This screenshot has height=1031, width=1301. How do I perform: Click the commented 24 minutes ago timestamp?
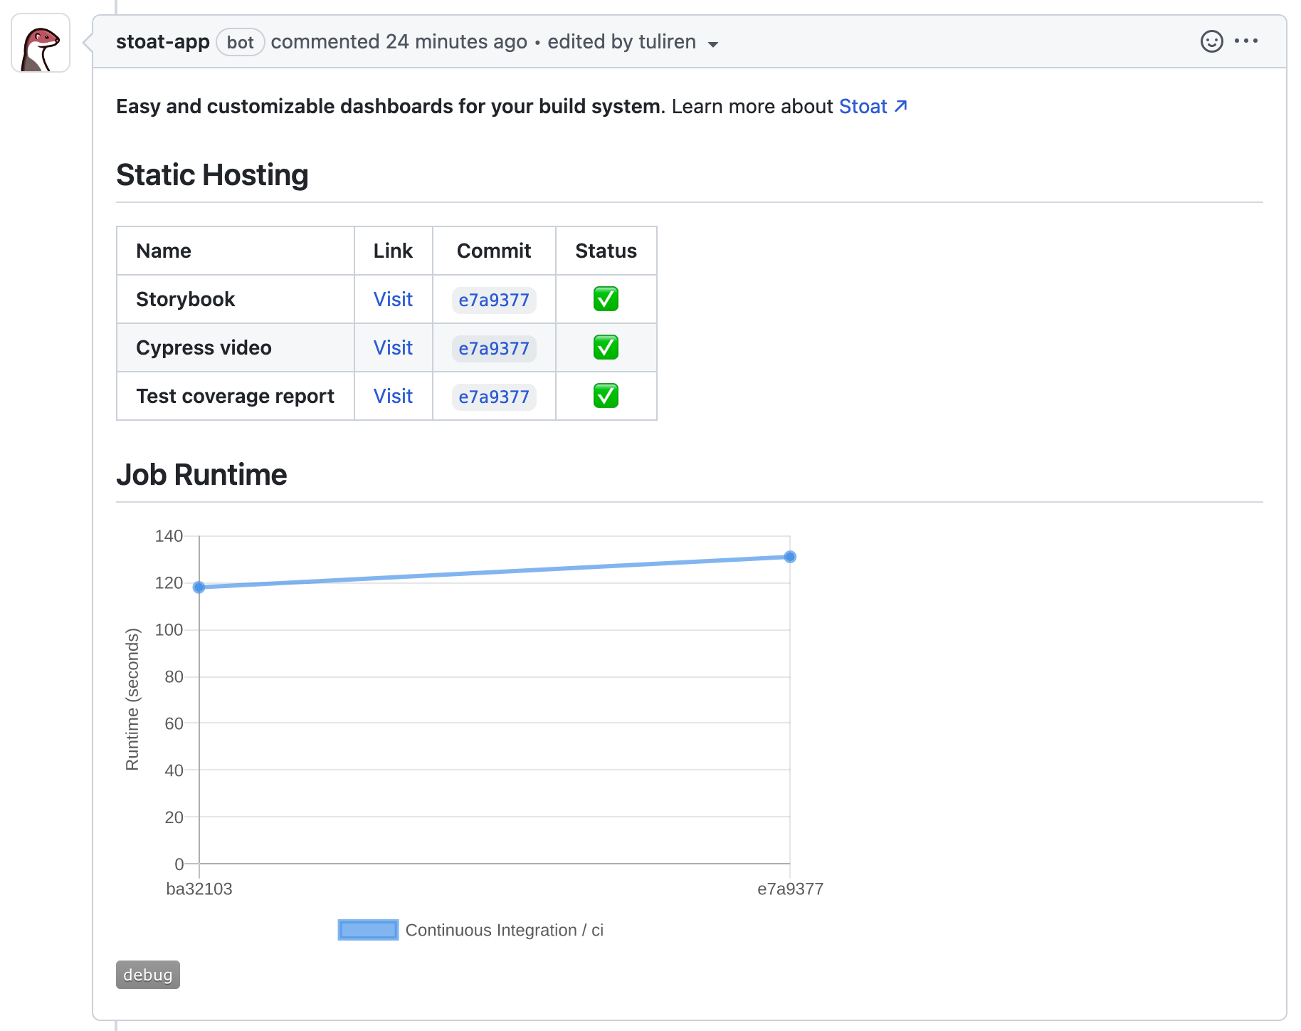pyautogui.click(x=455, y=42)
